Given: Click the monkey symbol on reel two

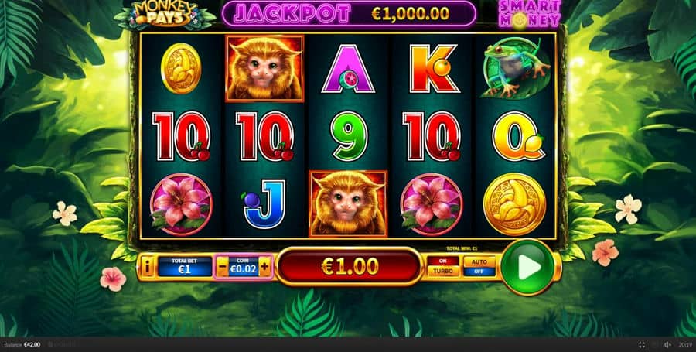Looking at the screenshot, I should [264, 68].
